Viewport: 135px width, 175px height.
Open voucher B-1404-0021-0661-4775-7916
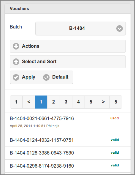click(68, 123)
